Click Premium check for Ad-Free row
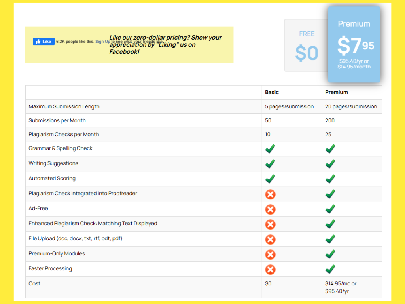Screen dimensions: 405x304 pos(330,209)
